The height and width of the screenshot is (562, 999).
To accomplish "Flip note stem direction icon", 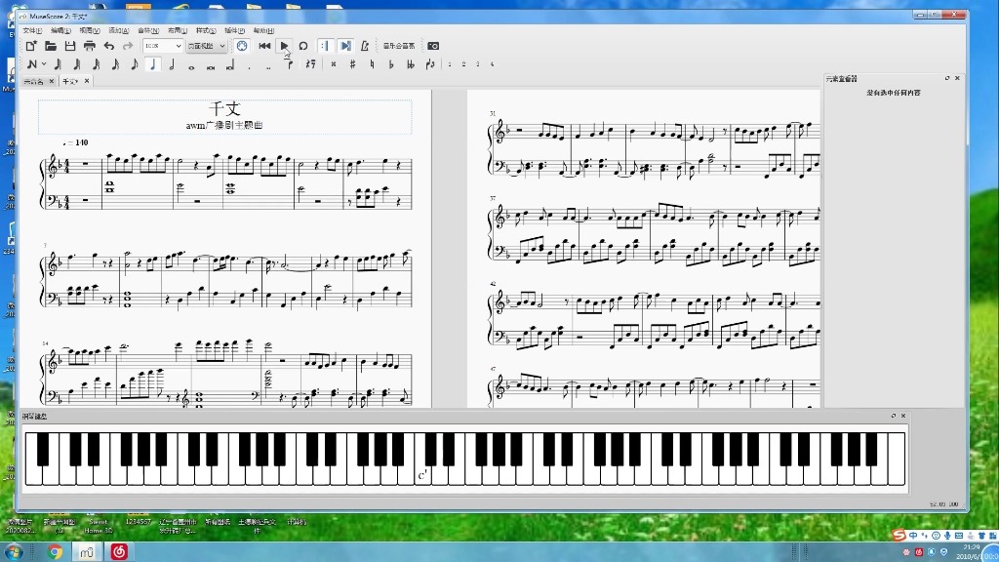I will 430,64.
